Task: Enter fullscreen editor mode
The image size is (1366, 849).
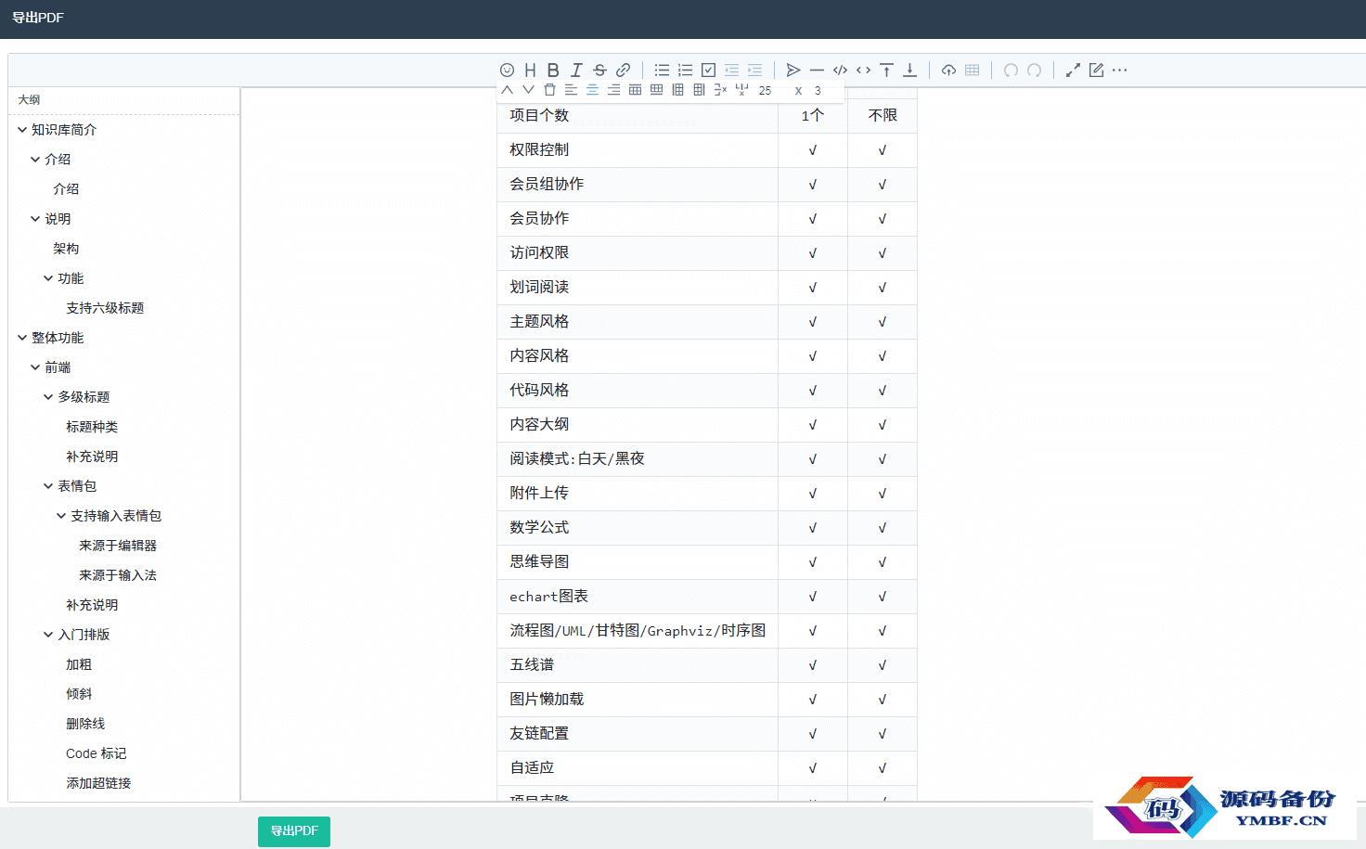Action: coord(1073,71)
